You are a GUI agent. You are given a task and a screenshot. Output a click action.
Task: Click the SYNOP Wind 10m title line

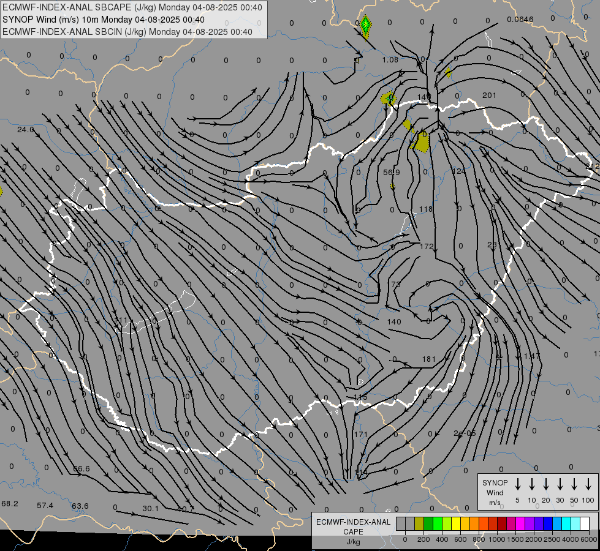(104, 20)
